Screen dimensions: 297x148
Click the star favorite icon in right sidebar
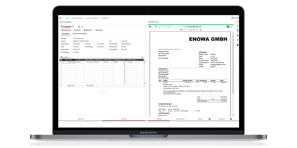click(x=238, y=26)
